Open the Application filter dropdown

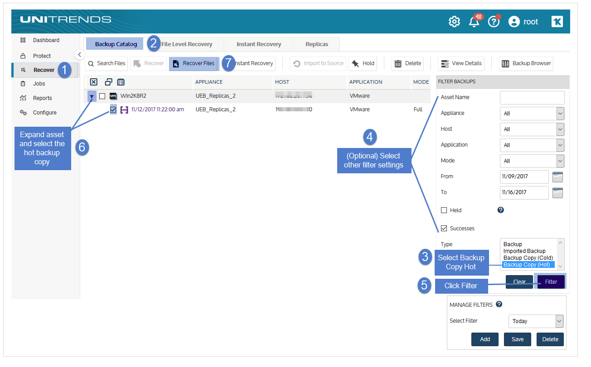point(532,145)
